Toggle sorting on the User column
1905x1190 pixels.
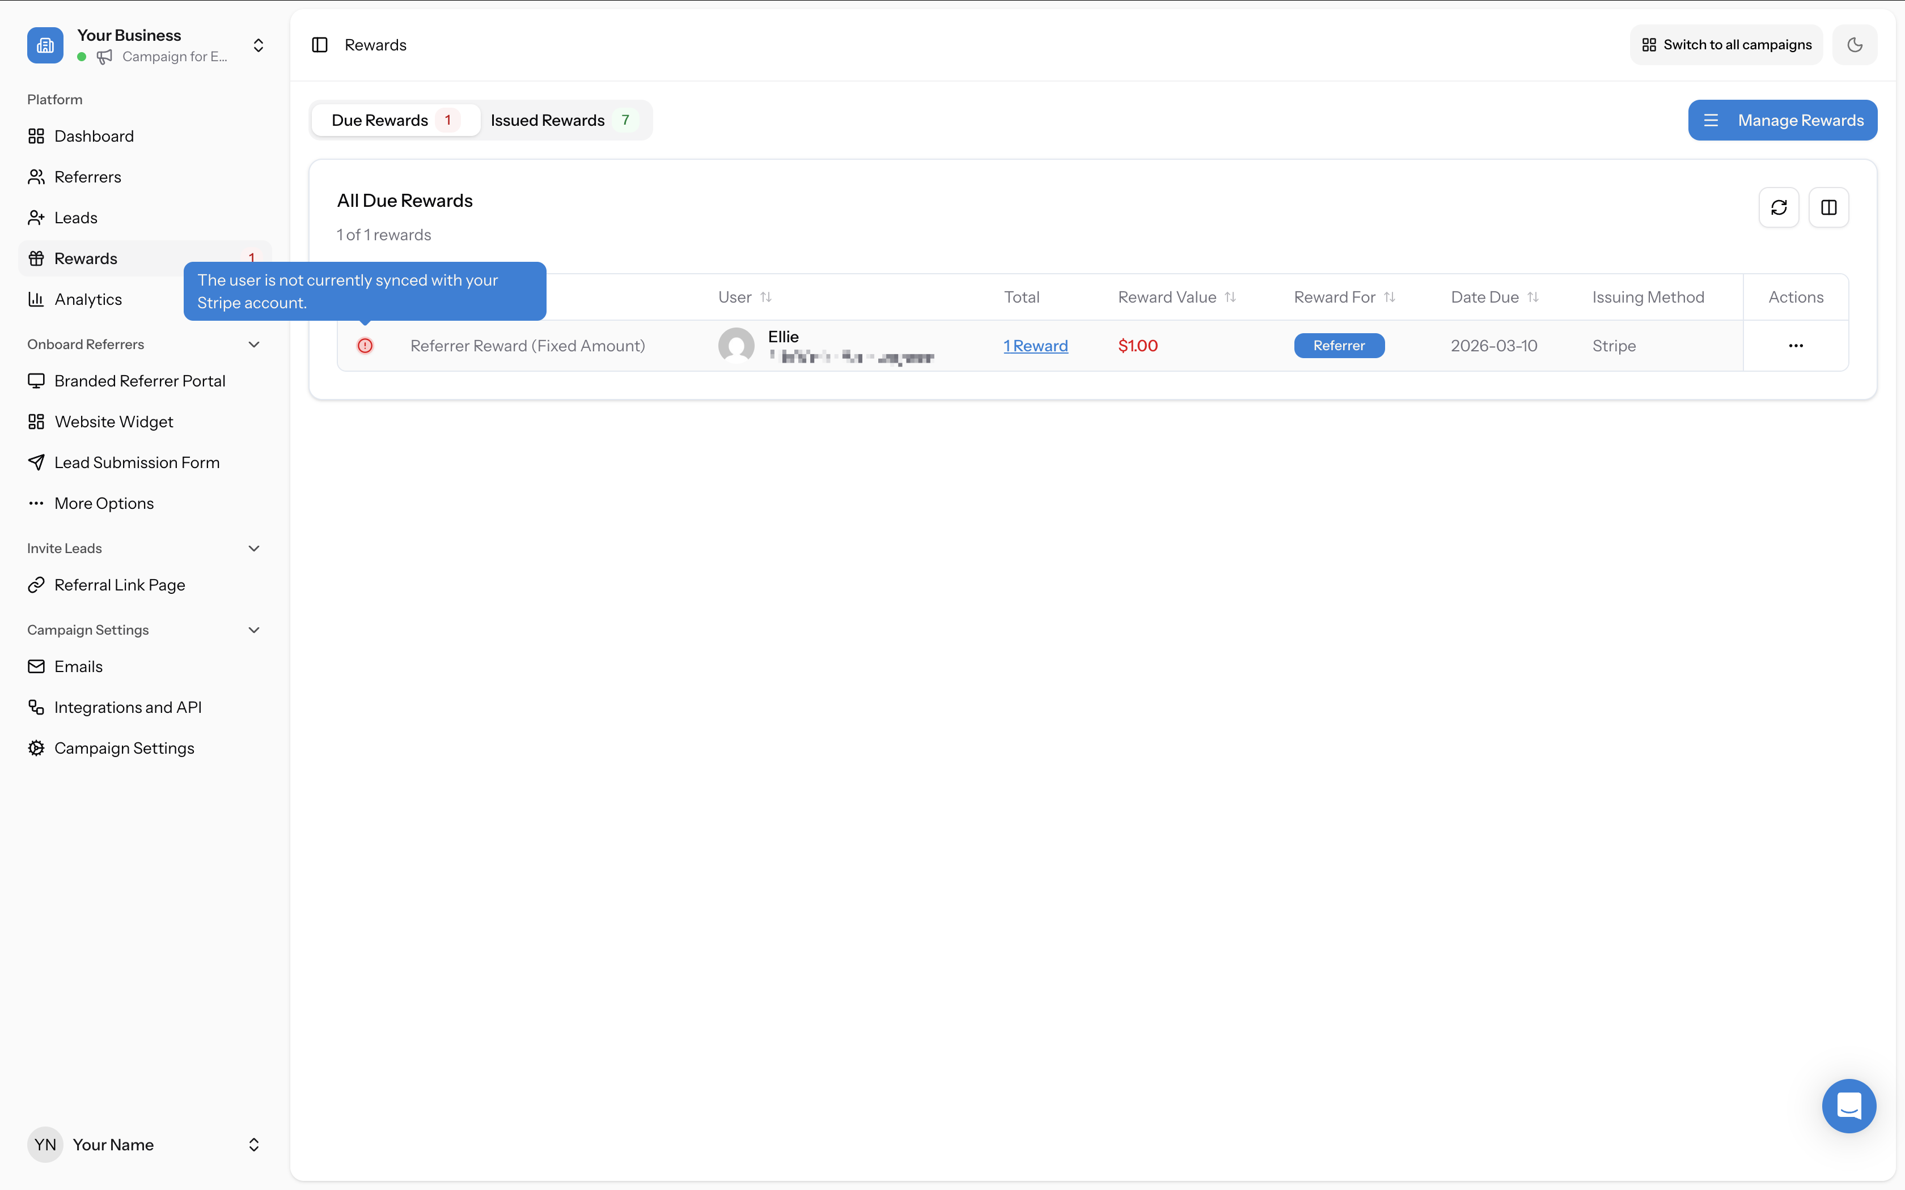[767, 297]
